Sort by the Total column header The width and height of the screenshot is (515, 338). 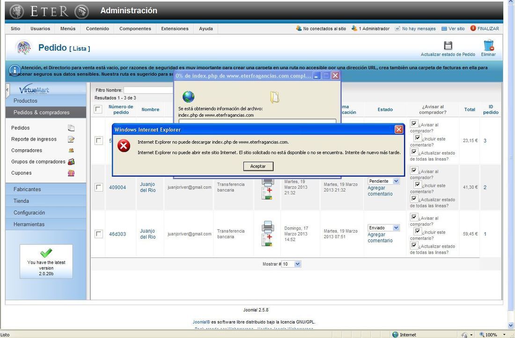tap(470, 110)
